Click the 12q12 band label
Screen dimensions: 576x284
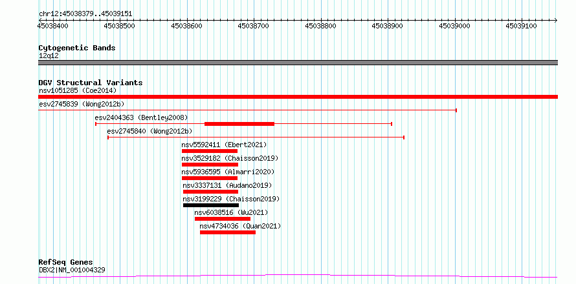(49, 56)
